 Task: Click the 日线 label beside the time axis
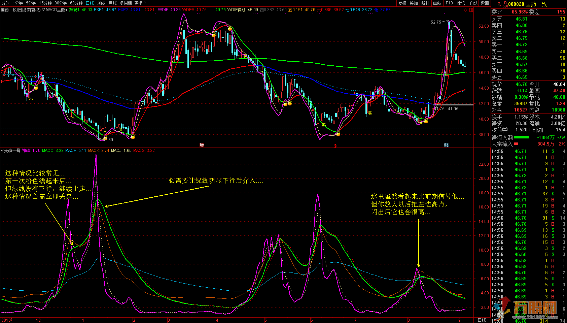[482, 320]
